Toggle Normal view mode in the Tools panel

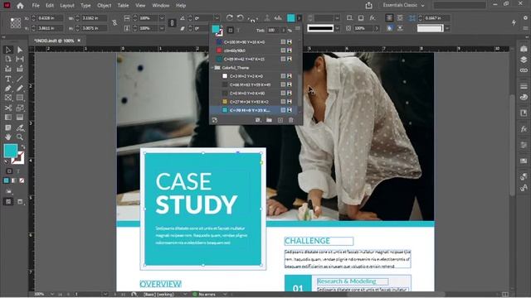[8, 202]
